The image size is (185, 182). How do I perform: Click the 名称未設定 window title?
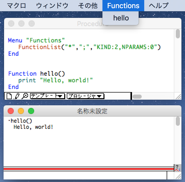tap(92, 111)
